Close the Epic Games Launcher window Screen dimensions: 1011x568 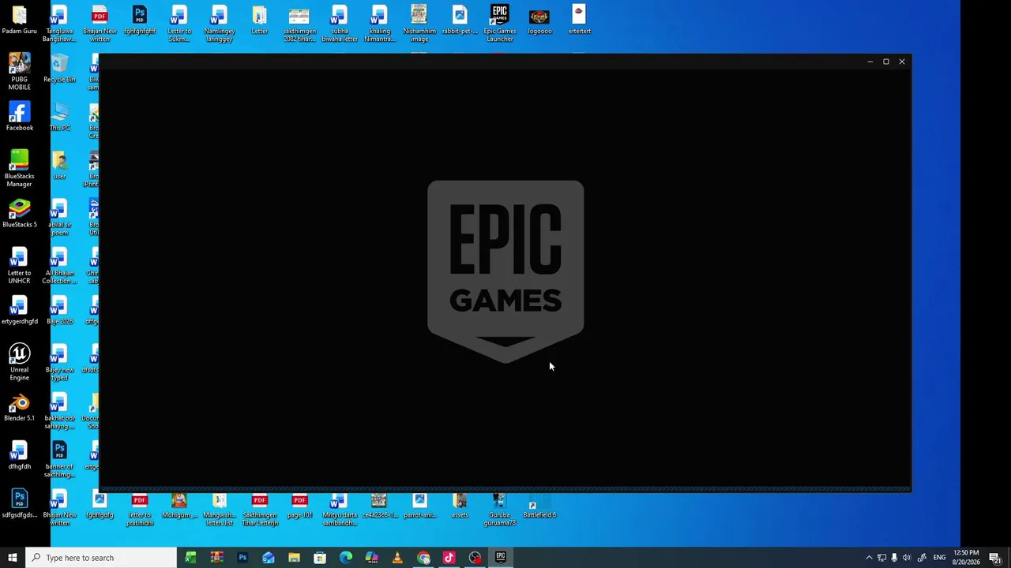point(902,62)
